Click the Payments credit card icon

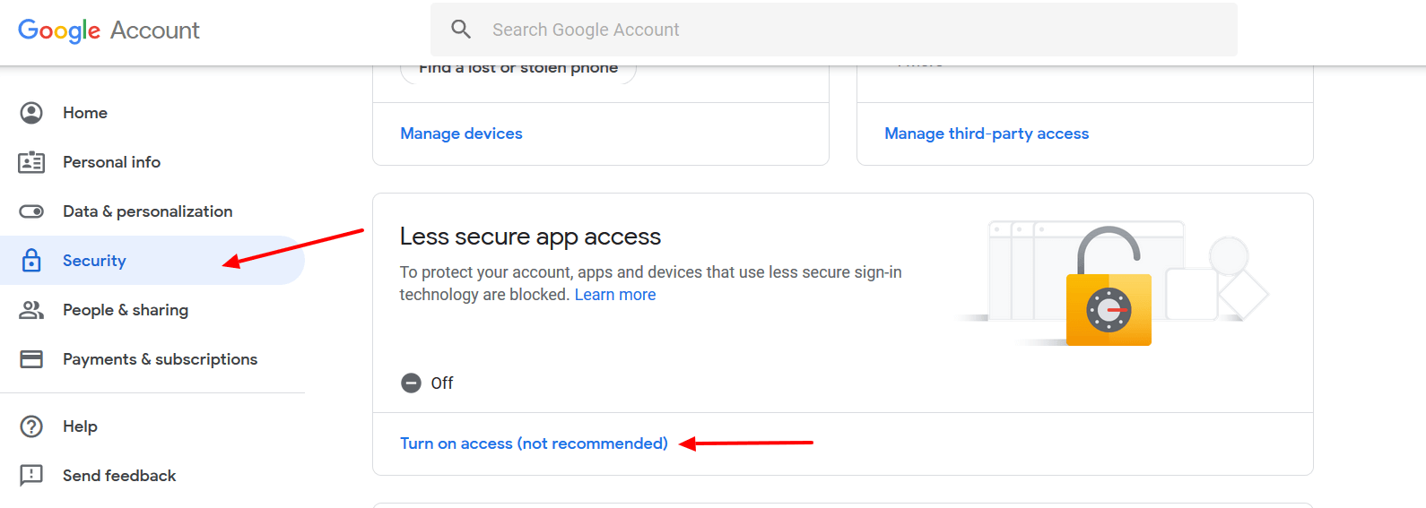click(x=31, y=359)
